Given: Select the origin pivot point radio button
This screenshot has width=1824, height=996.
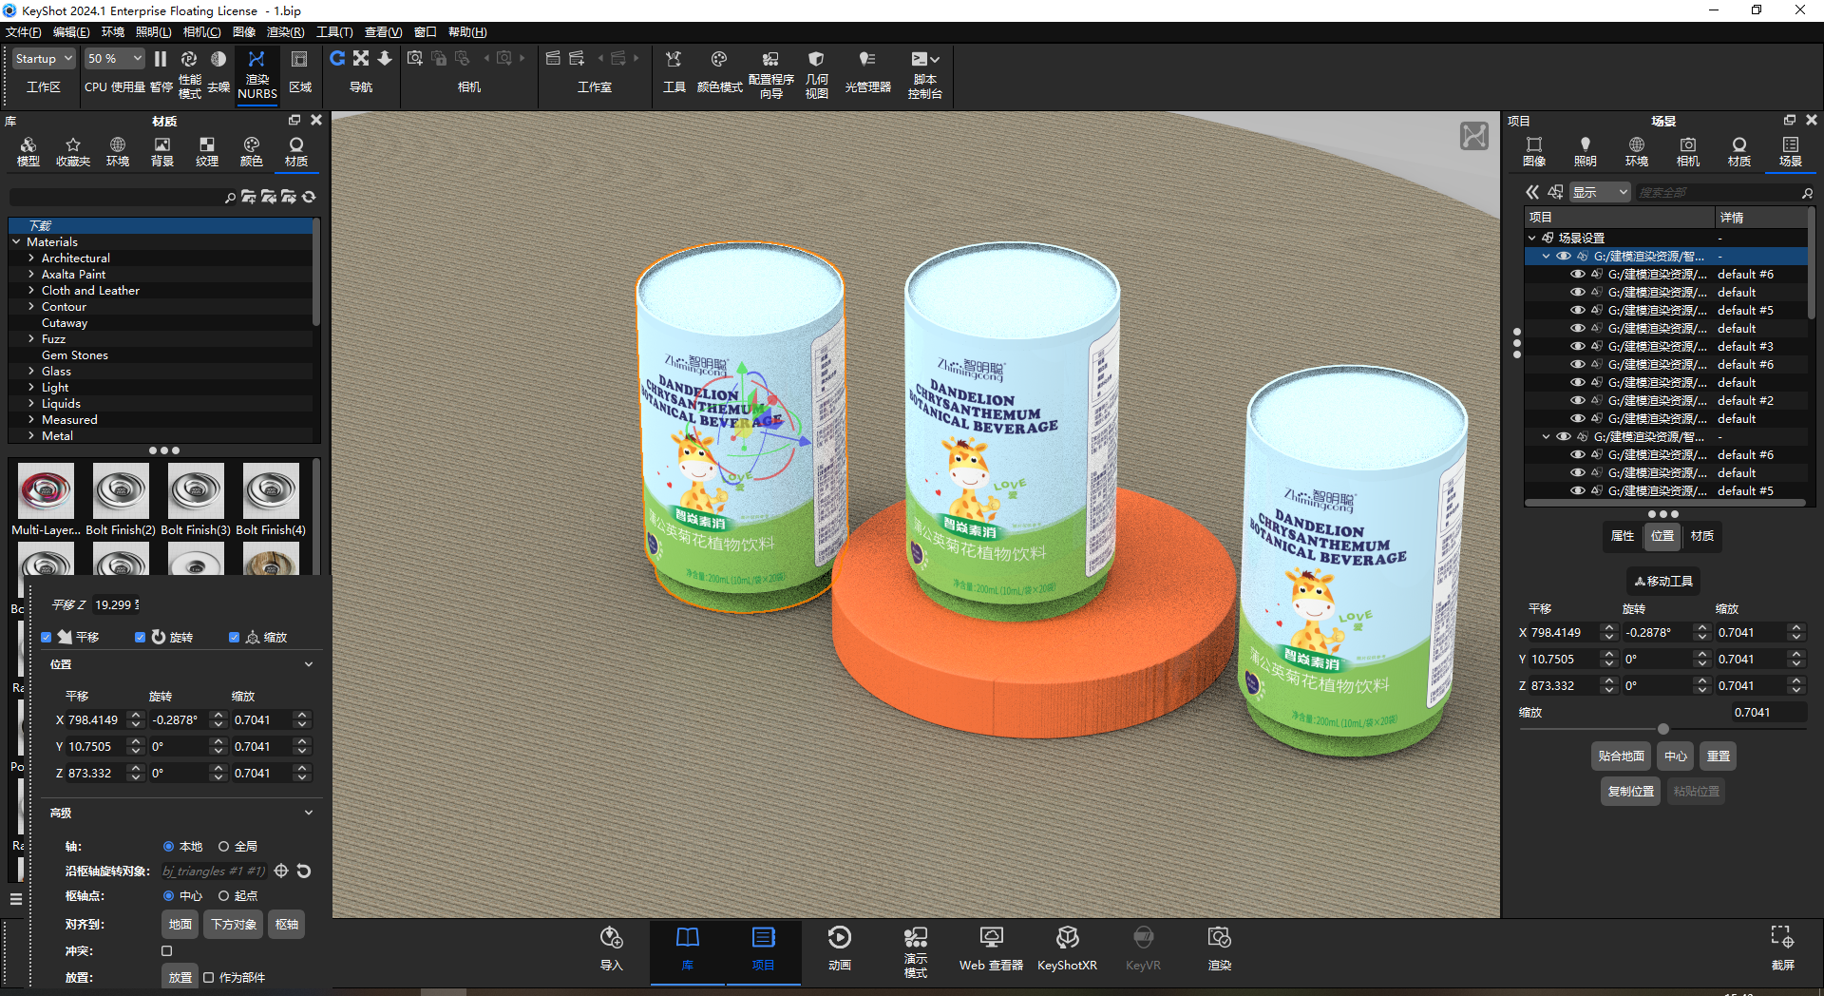Looking at the screenshot, I should (x=224, y=895).
